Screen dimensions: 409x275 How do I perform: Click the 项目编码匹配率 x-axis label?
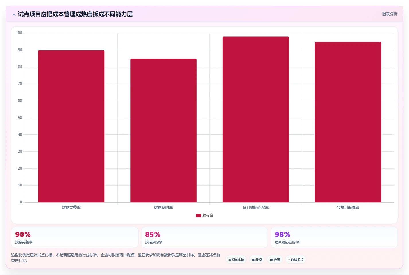(x=256, y=207)
